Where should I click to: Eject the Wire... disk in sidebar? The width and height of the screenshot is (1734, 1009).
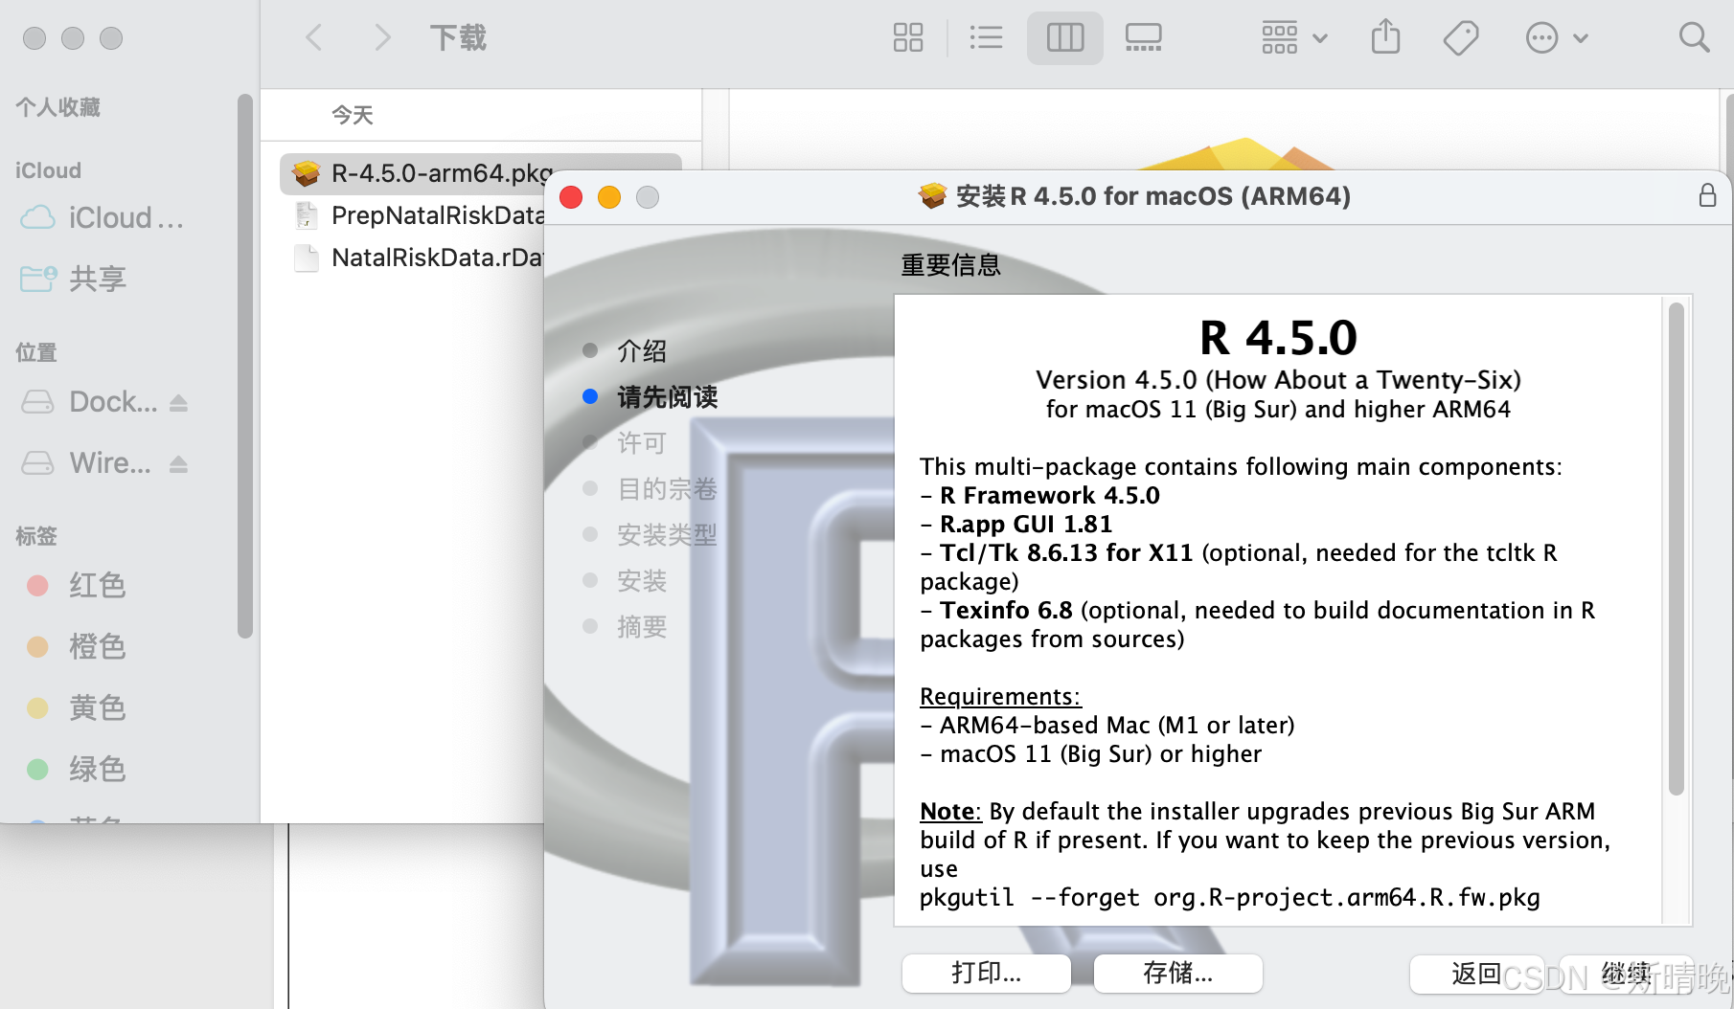click(x=178, y=464)
